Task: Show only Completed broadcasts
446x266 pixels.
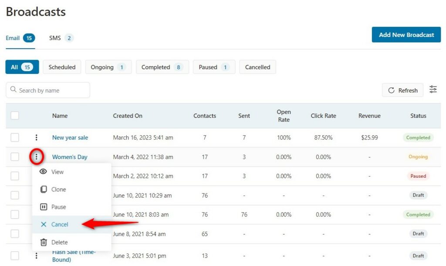Action: pyautogui.click(x=162, y=67)
